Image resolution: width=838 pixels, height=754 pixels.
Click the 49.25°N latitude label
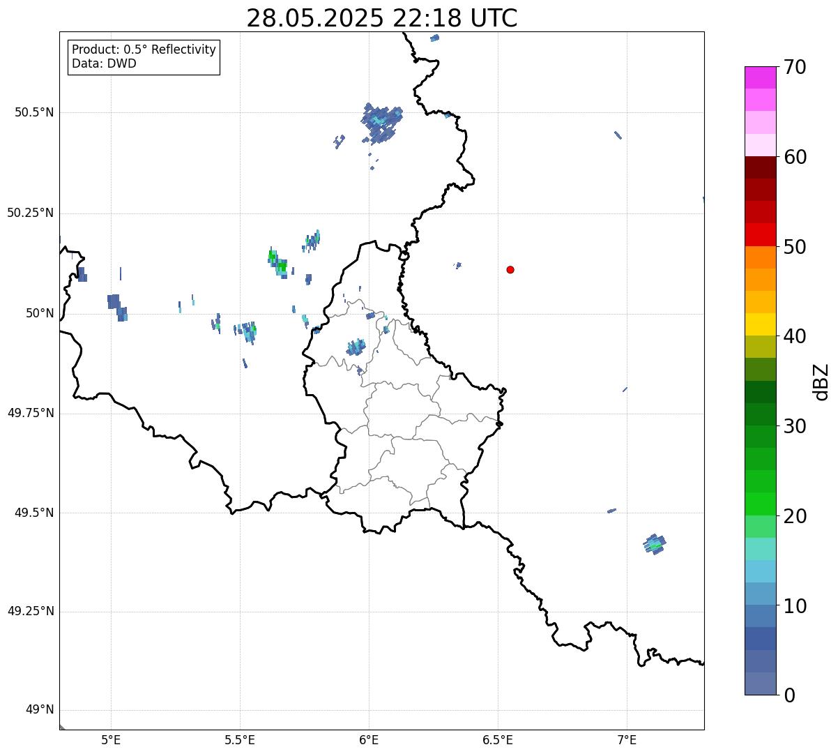click(x=31, y=611)
